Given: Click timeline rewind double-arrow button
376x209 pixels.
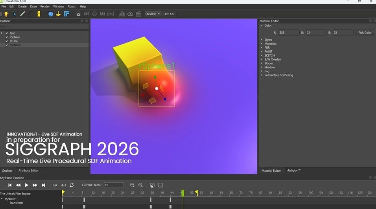Looking at the screenshot, I should [x=18, y=185].
